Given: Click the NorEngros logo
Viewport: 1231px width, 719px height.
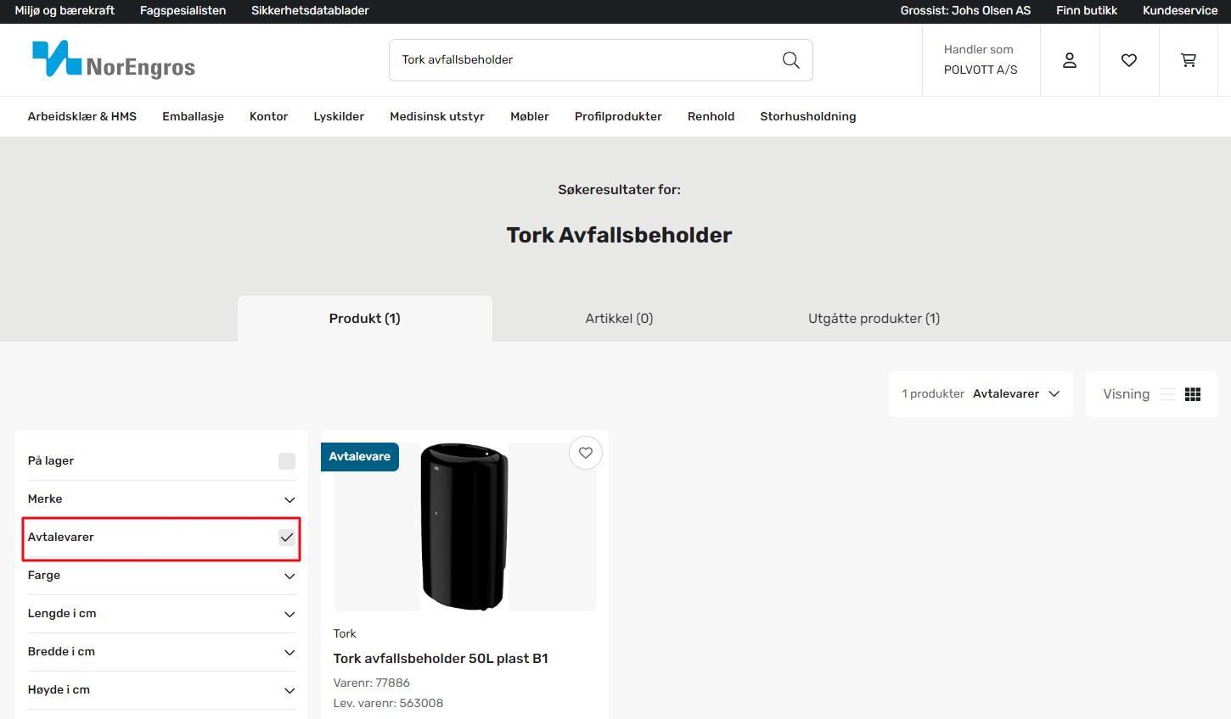Looking at the screenshot, I should click(114, 59).
